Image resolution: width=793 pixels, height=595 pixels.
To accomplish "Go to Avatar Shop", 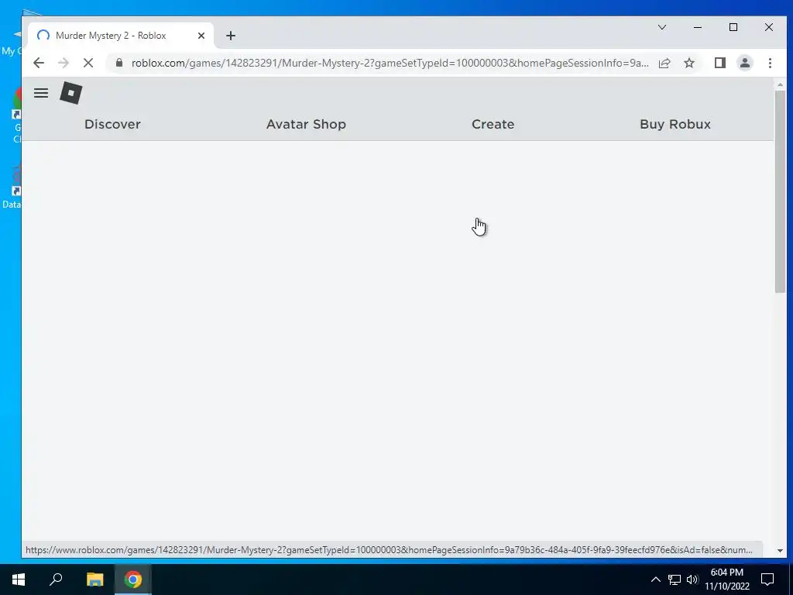I will coord(306,124).
